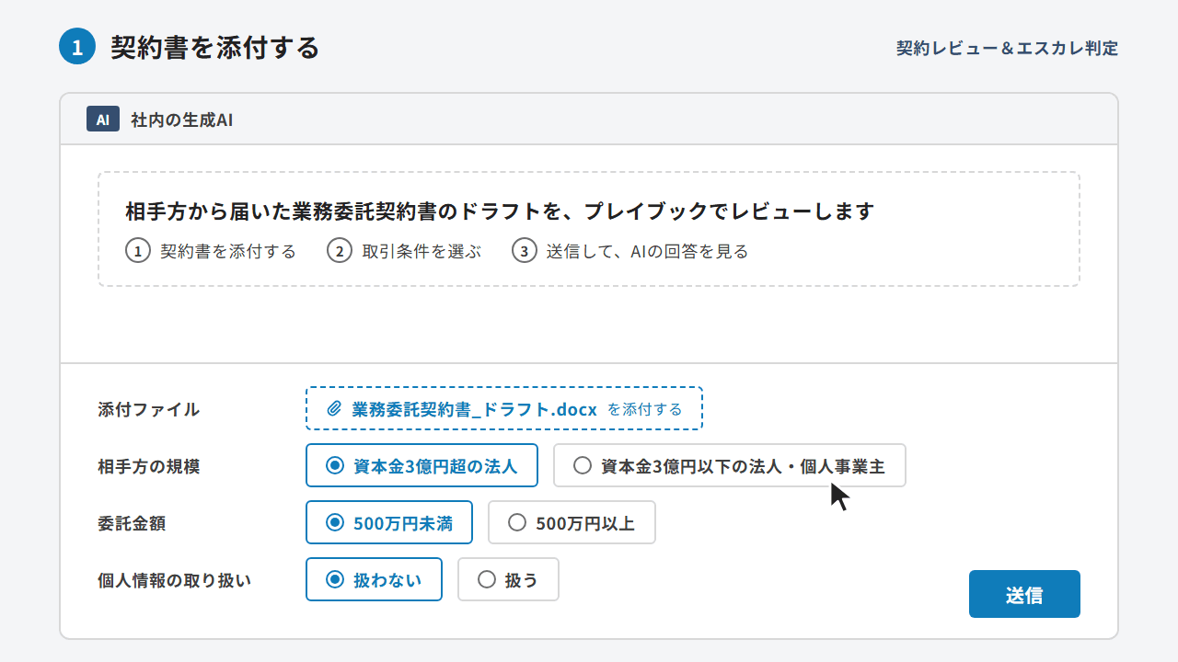Click the 添付ファイル field label
Viewport: 1178px width, 662px height.
[x=148, y=409]
